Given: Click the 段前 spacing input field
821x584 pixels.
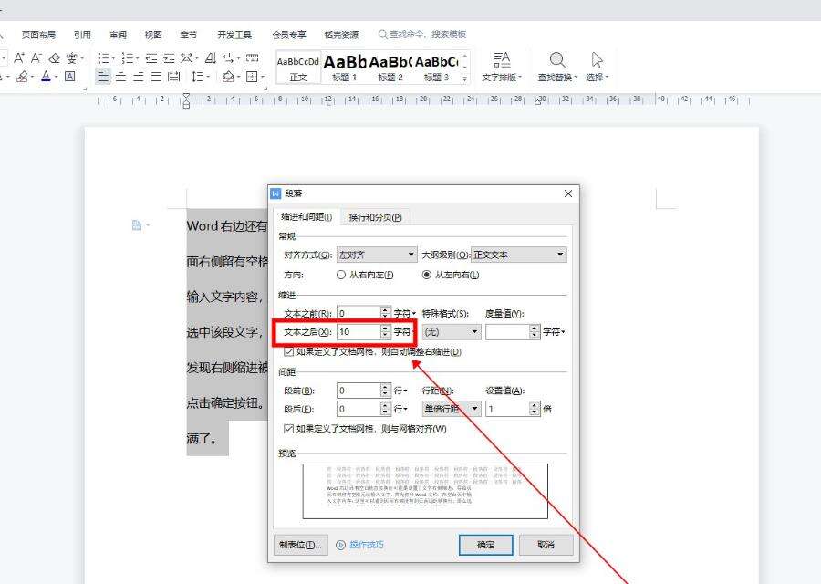Looking at the screenshot, I should click(x=359, y=391).
